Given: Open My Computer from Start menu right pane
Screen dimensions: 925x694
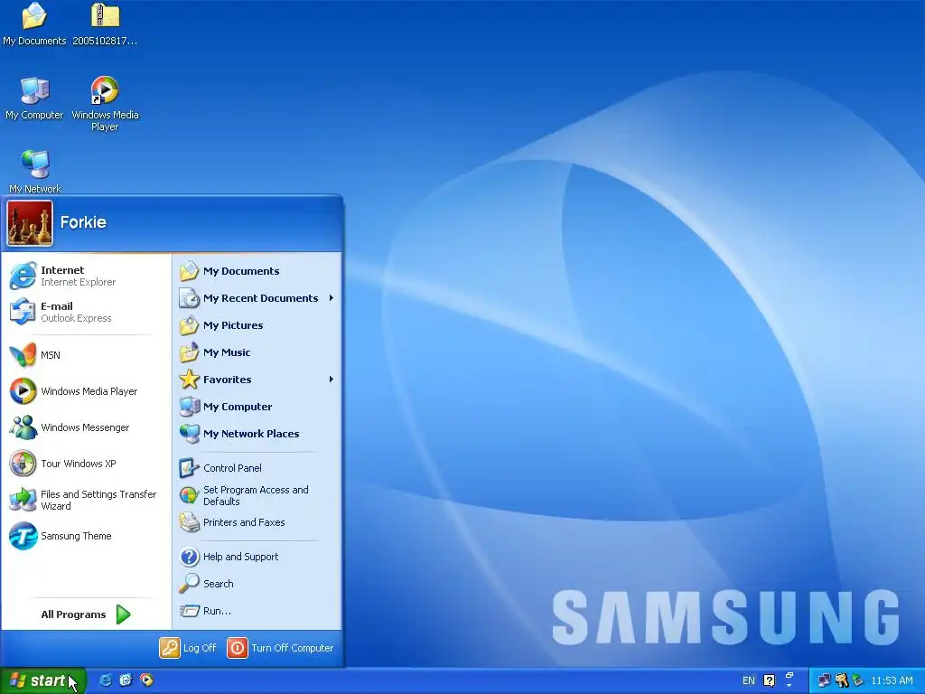Looking at the screenshot, I should [257, 407].
